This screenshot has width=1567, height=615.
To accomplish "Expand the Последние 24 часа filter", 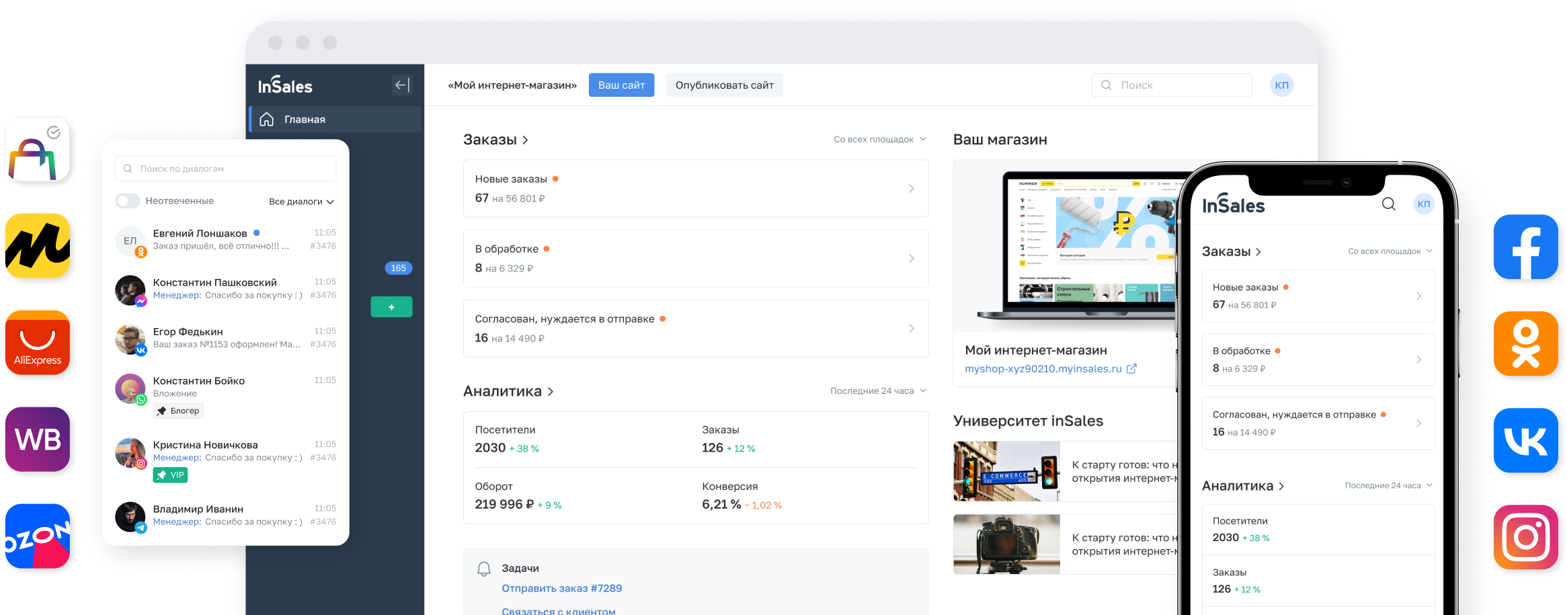I will tap(877, 391).
